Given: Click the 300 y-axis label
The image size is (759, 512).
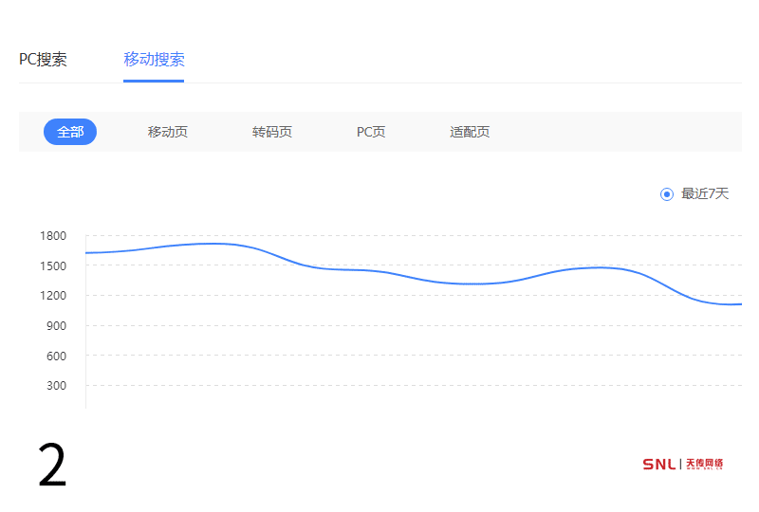Looking at the screenshot, I should point(56,386).
